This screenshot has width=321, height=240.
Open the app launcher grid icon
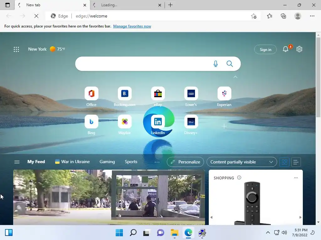coord(16,49)
